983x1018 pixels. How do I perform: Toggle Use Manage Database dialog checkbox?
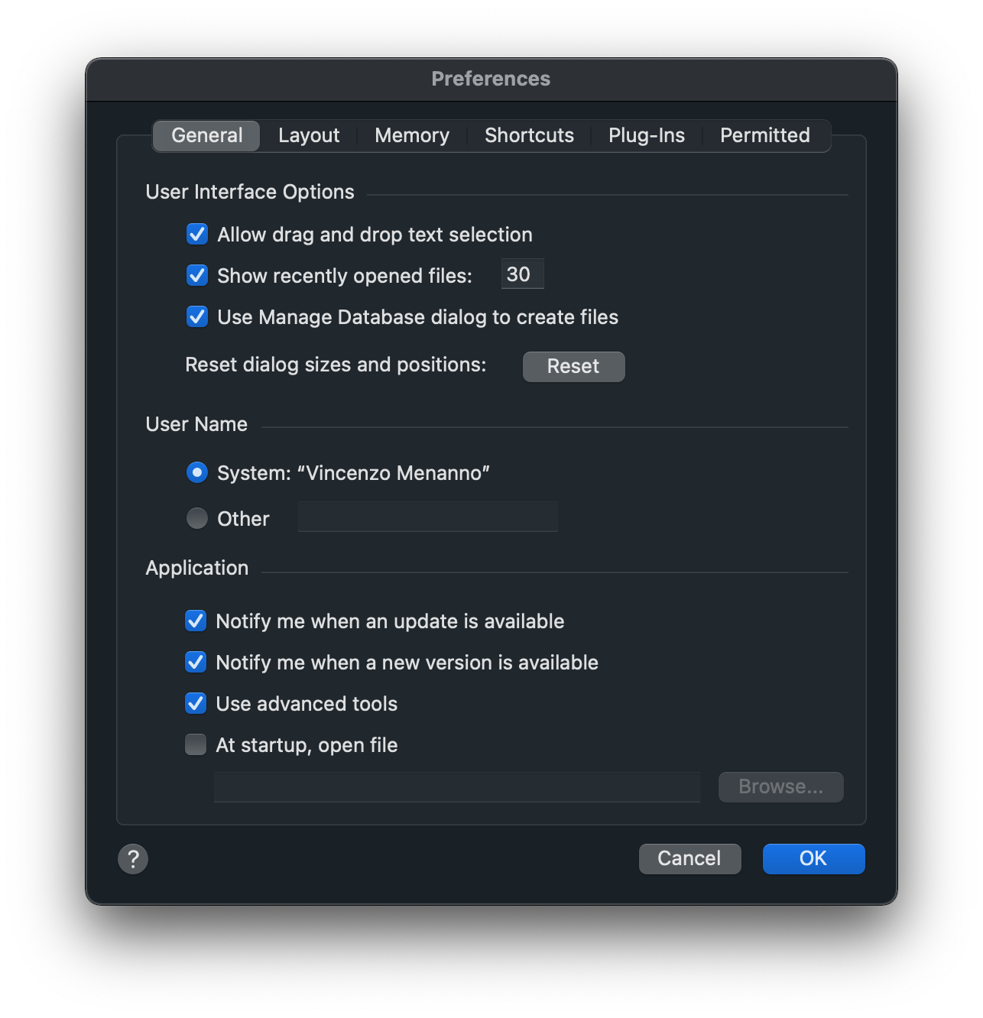coord(197,317)
